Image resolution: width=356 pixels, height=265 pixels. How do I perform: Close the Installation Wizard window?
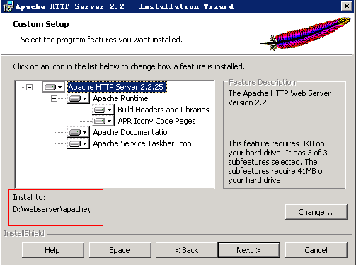pos(347,6)
